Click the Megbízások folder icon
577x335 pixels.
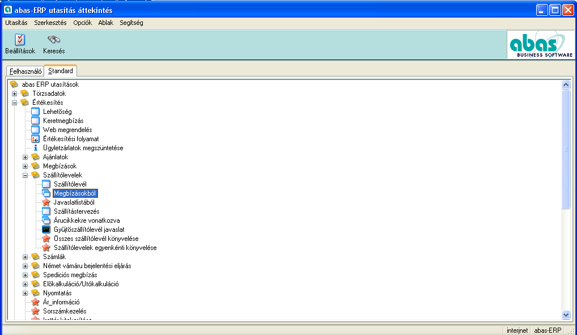(35, 166)
